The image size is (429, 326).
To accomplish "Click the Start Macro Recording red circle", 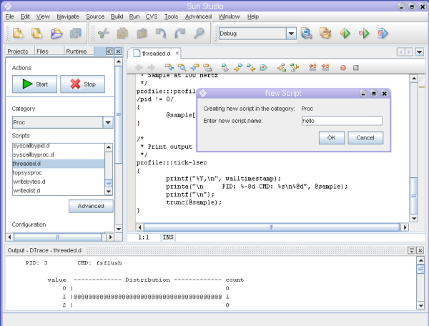I will [342, 67].
